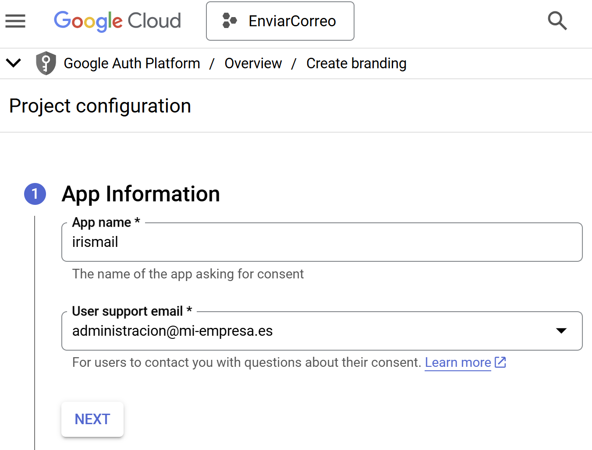Click the Project configuration page title
This screenshot has width=592, height=450.
(100, 106)
